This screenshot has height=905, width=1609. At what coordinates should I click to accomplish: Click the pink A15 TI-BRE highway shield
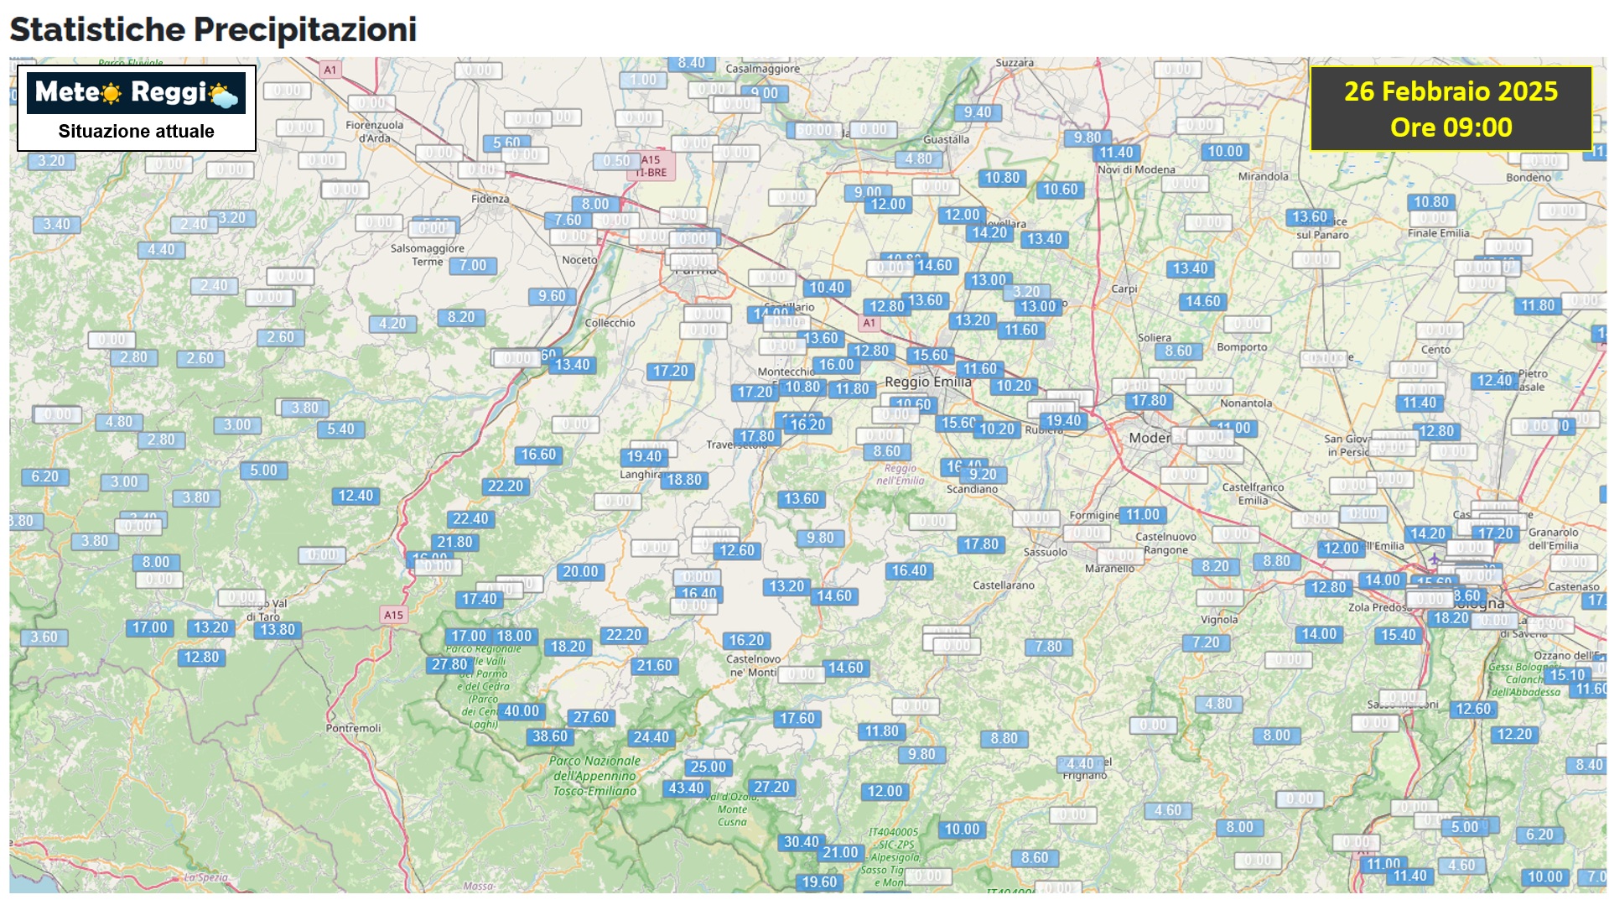tap(652, 166)
